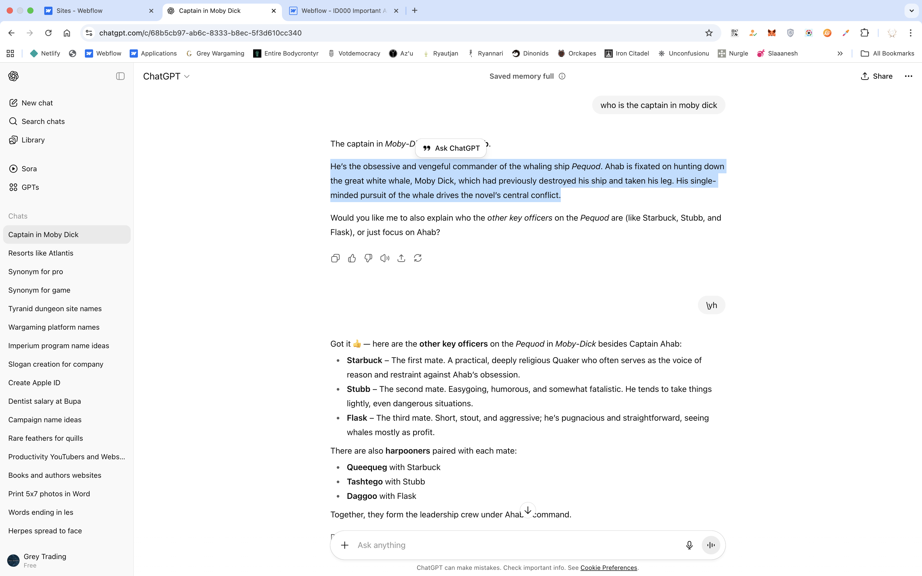Click plus to attach files

[x=344, y=545]
